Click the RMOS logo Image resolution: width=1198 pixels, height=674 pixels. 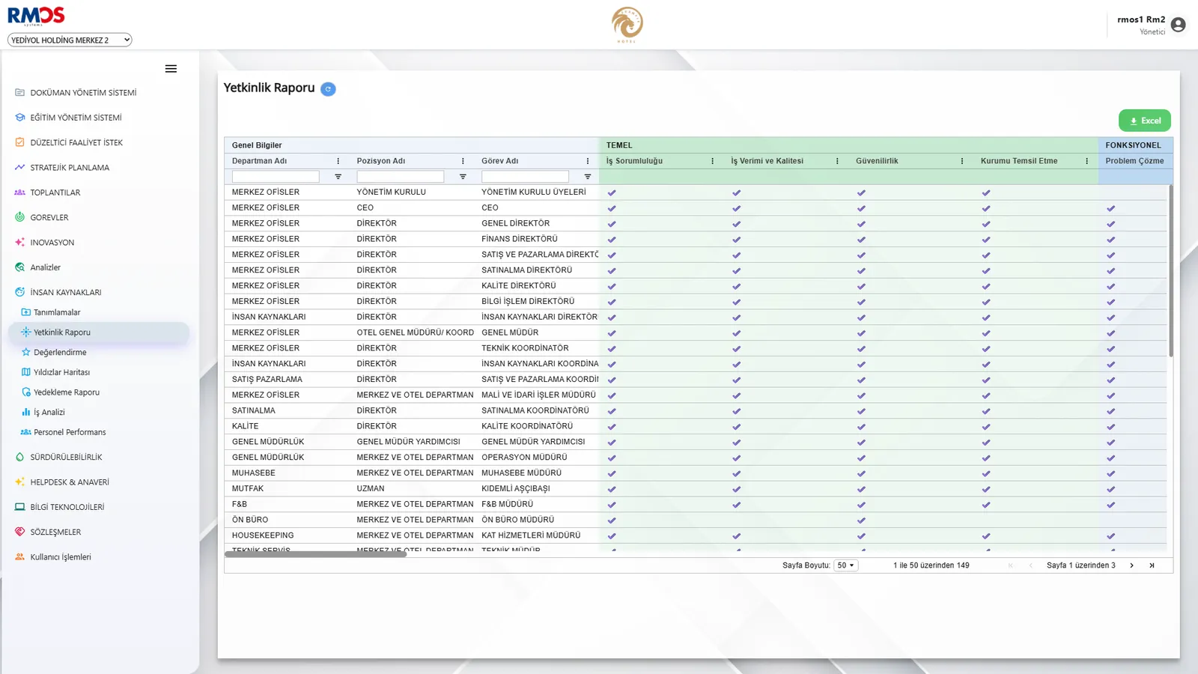[x=36, y=16]
